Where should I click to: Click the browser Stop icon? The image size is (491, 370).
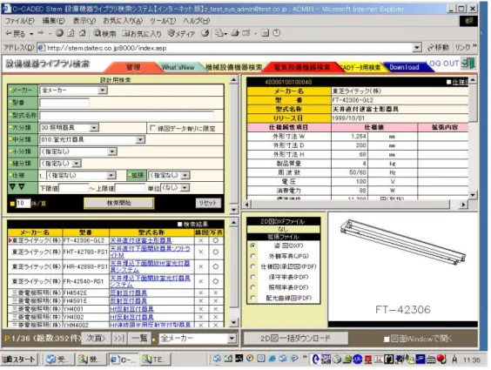coord(60,33)
